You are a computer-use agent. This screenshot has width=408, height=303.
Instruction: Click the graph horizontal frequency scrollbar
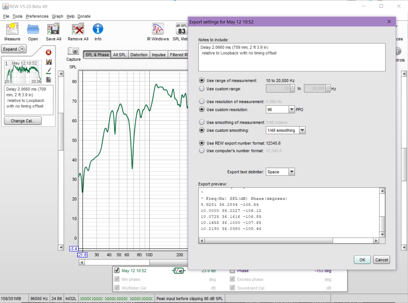click(117, 263)
